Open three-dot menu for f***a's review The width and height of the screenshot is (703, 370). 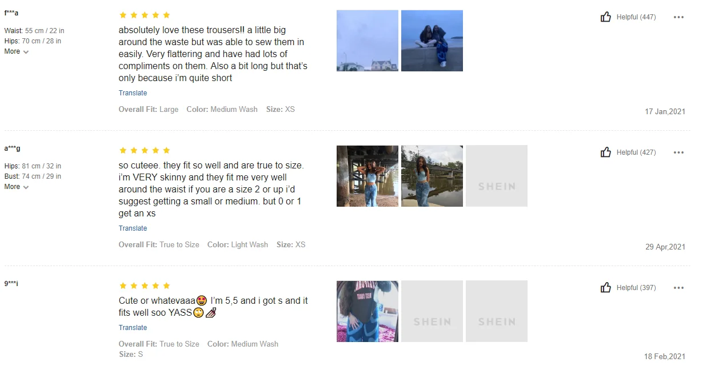click(678, 17)
